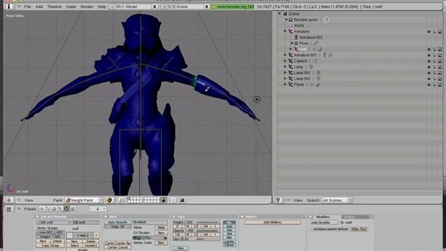Select the Scene context panel icon
The height and width of the screenshot is (251, 446).
72,209
